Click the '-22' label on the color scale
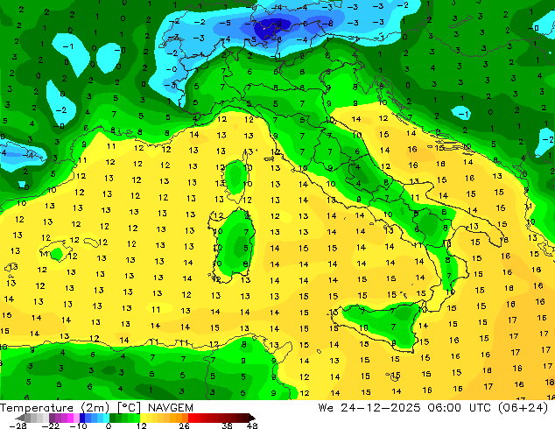 pyautogui.click(x=50, y=425)
